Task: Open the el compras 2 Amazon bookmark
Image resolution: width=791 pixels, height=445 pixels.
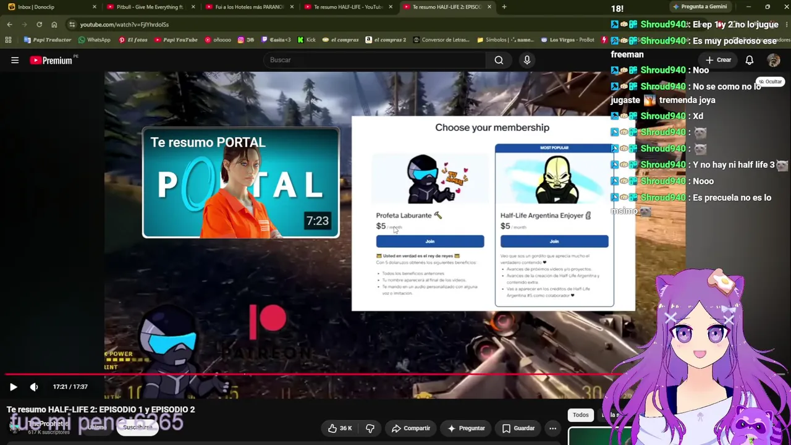Action: pyautogui.click(x=386, y=40)
